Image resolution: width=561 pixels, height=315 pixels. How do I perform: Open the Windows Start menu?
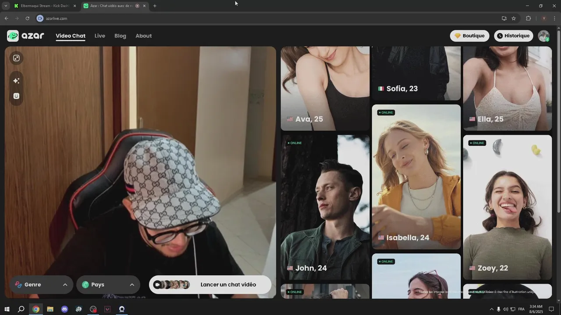(7, 309)
